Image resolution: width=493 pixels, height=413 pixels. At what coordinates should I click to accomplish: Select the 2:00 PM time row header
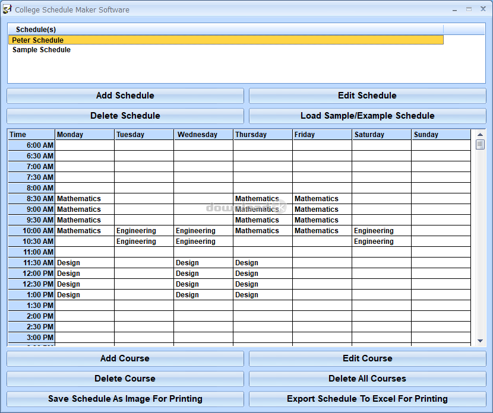tap(31, 316)
